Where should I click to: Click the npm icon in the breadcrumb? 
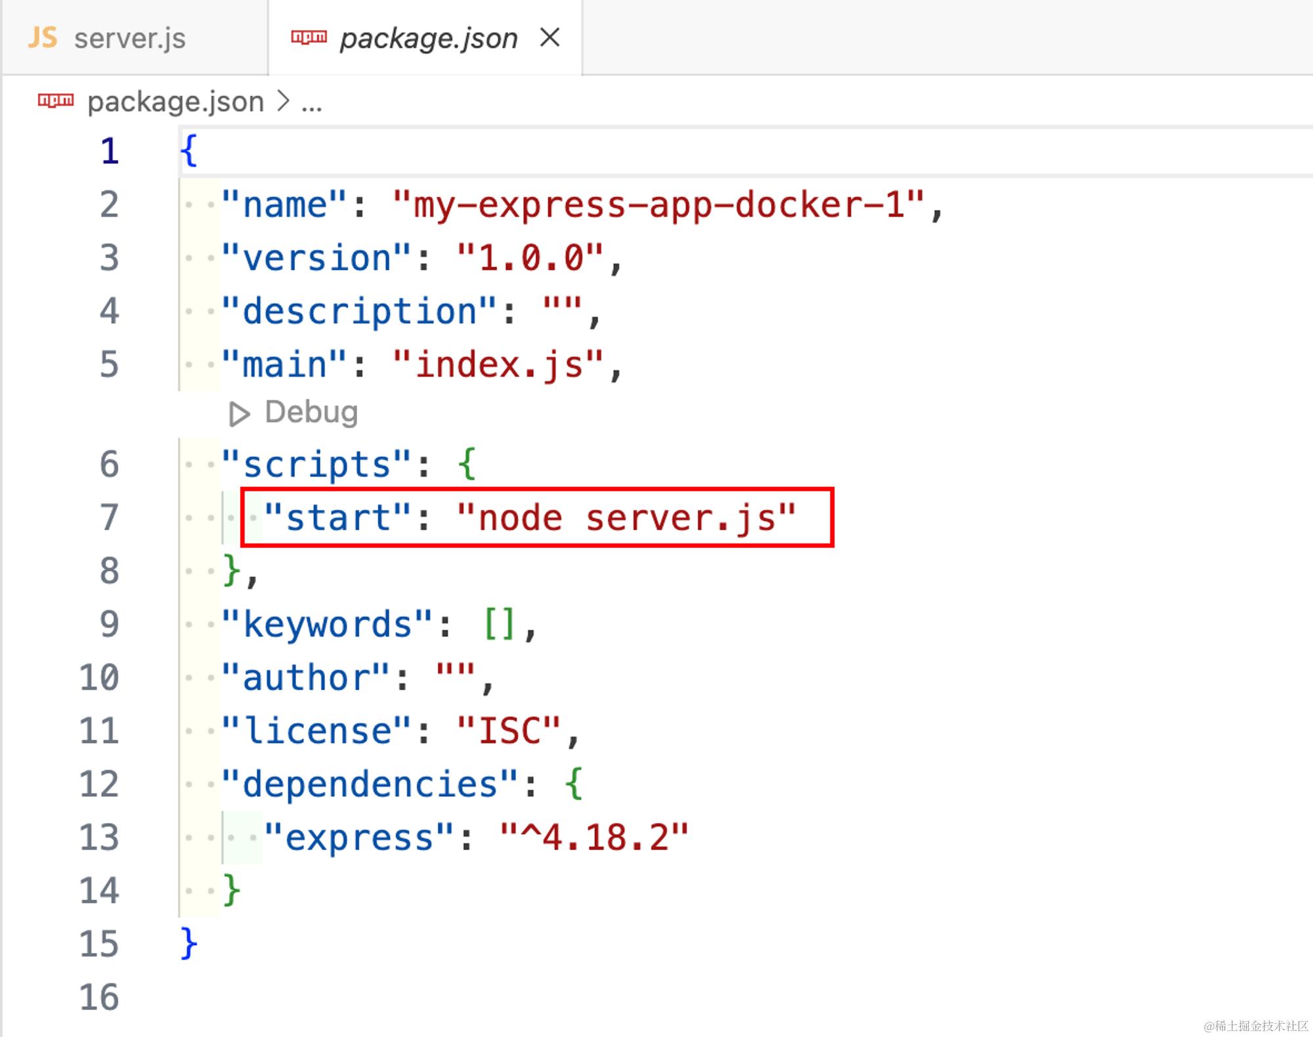click(56, 100)
